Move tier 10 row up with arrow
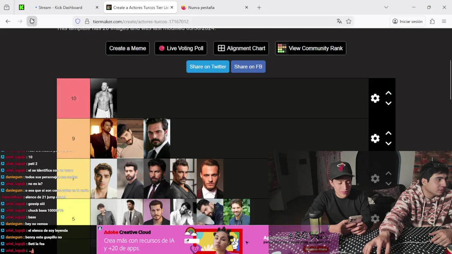This screenshot has width=452, height=254. click(388, 93)
